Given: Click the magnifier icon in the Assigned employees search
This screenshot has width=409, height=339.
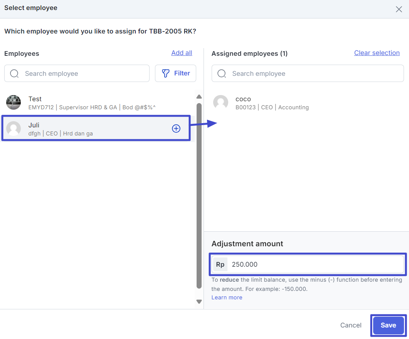Looking at the screenshot, I should click(x=222, y=73).
